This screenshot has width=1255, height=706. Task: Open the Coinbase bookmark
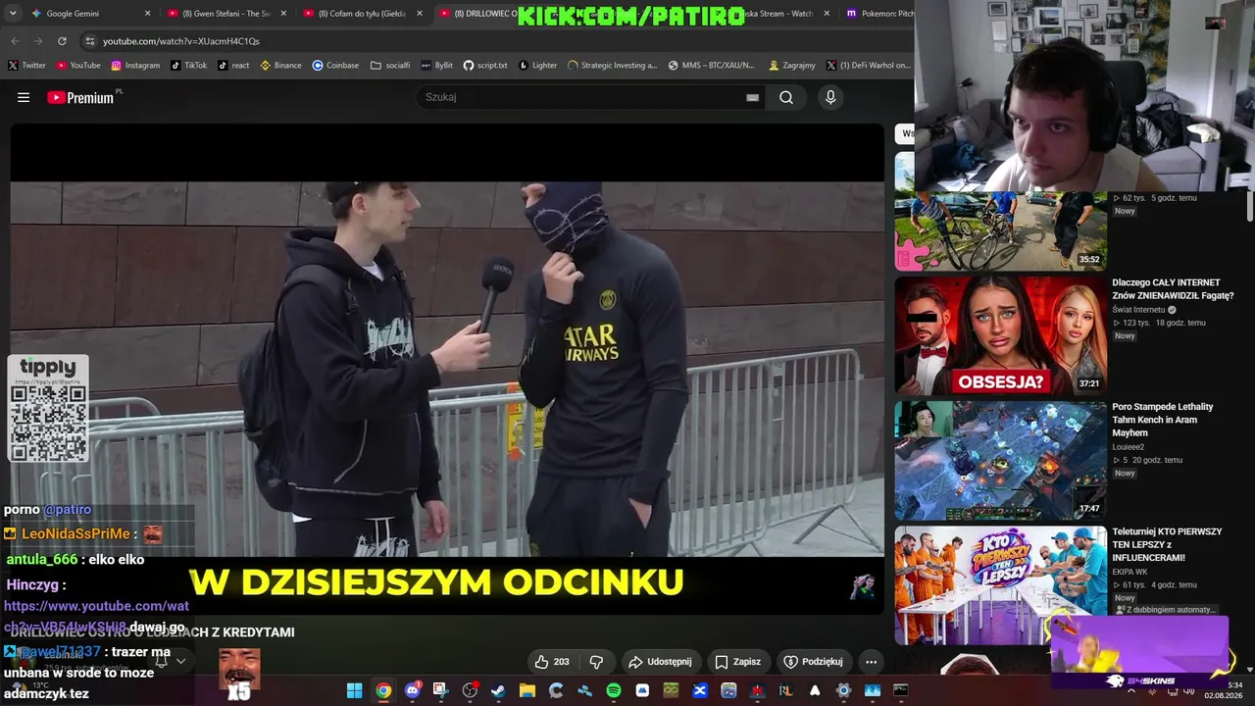[x=335, y=66]
